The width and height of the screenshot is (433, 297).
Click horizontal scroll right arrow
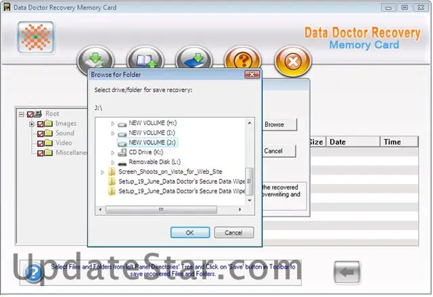click(240, 210)
